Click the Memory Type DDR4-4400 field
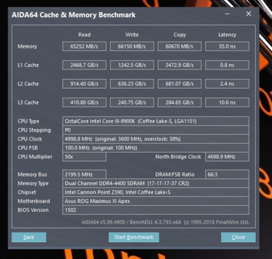 point(156,183)
